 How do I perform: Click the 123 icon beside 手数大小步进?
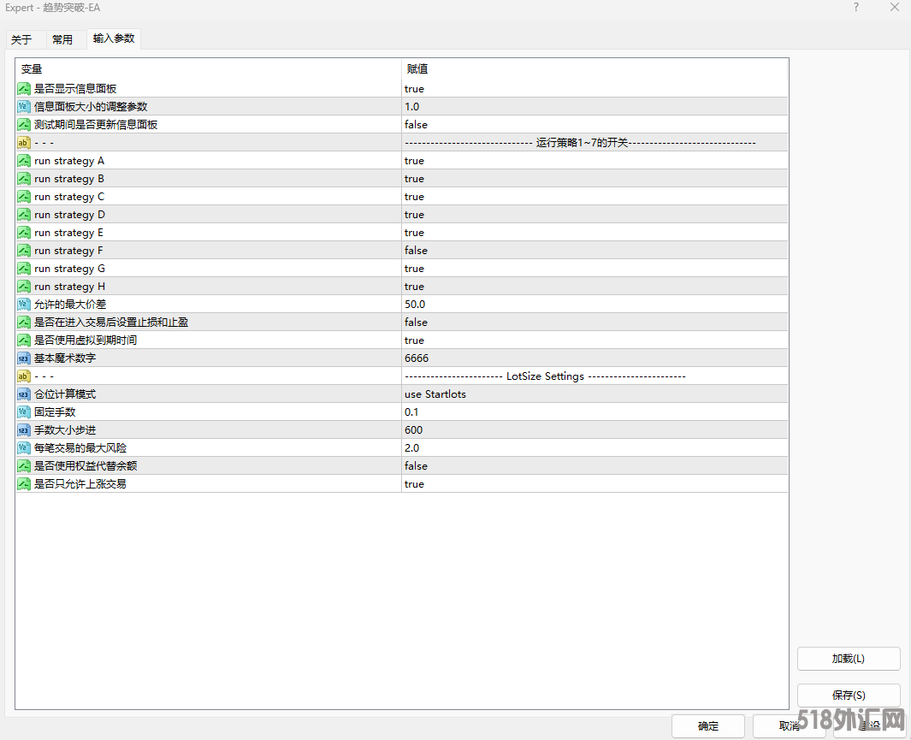[x=24, y=430]
